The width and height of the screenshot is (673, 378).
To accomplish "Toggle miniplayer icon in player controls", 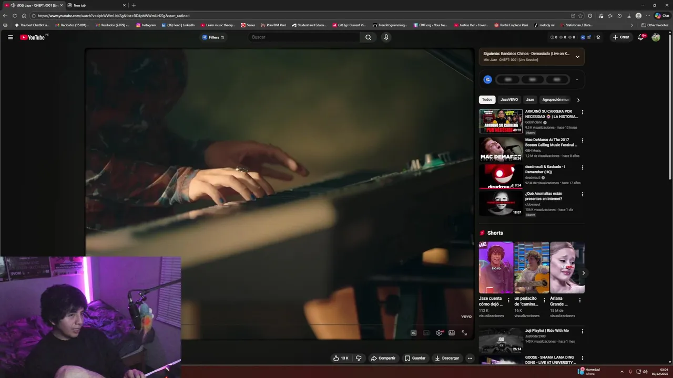I will point(426,333).
